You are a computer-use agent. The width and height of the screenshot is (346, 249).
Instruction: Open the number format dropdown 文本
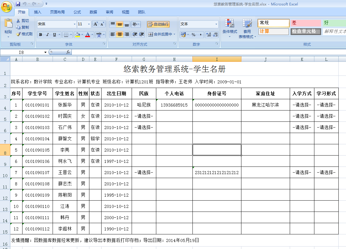(x=216, y=24)
